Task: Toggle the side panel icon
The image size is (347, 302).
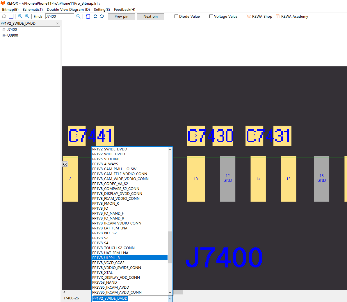Action: 88,16
